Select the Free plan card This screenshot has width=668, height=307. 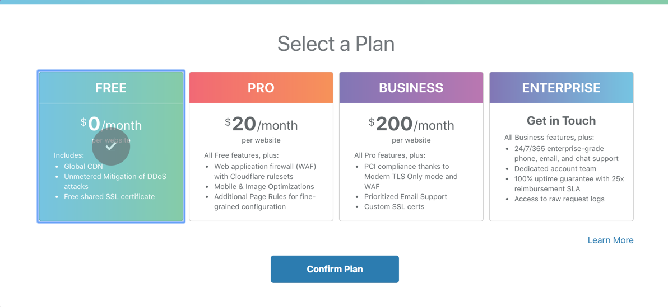(x=111, y=147)
